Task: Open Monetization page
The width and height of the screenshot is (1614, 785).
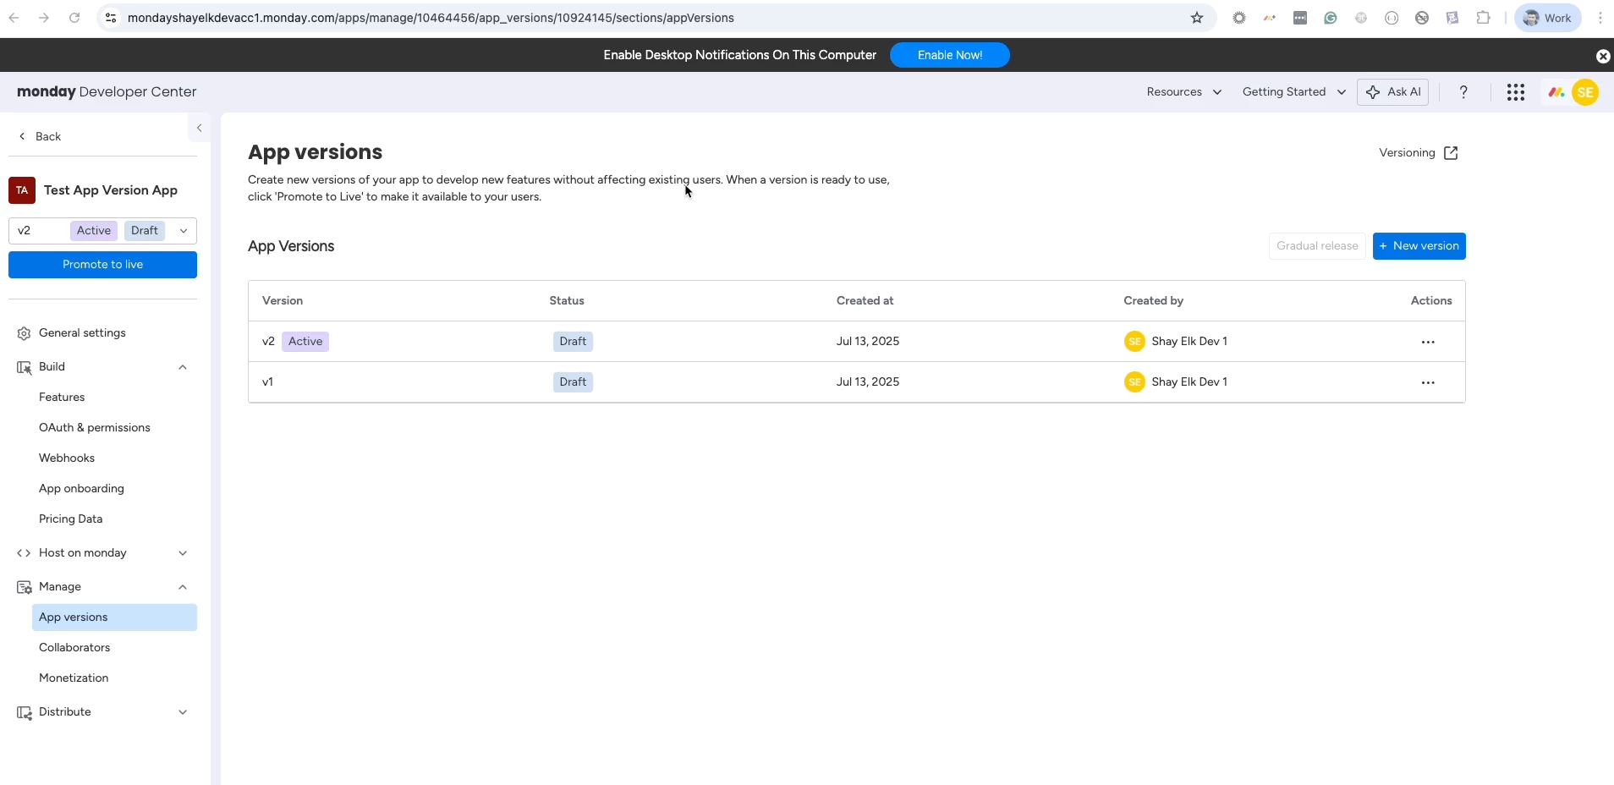Action: pos(74,678)
